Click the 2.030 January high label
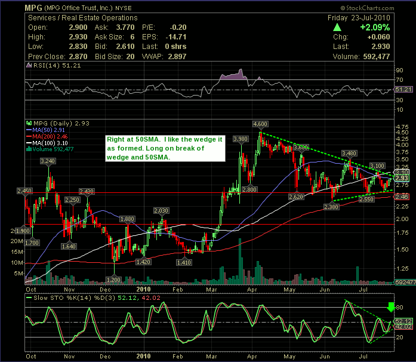Image resolution: width=416 pixels, height=362 pixels. pos(161,211)
